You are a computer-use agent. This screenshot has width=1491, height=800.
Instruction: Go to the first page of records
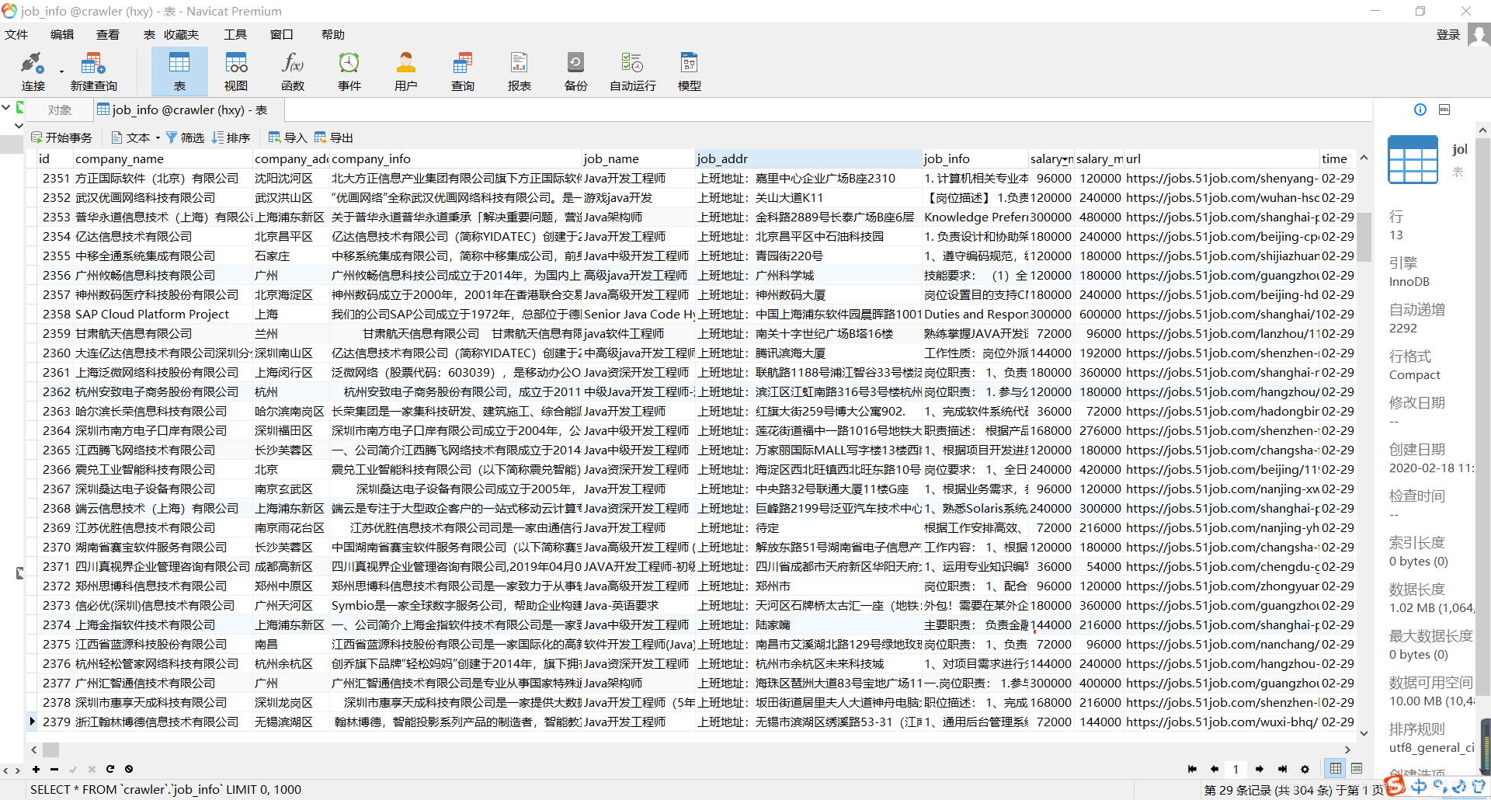1192,769
